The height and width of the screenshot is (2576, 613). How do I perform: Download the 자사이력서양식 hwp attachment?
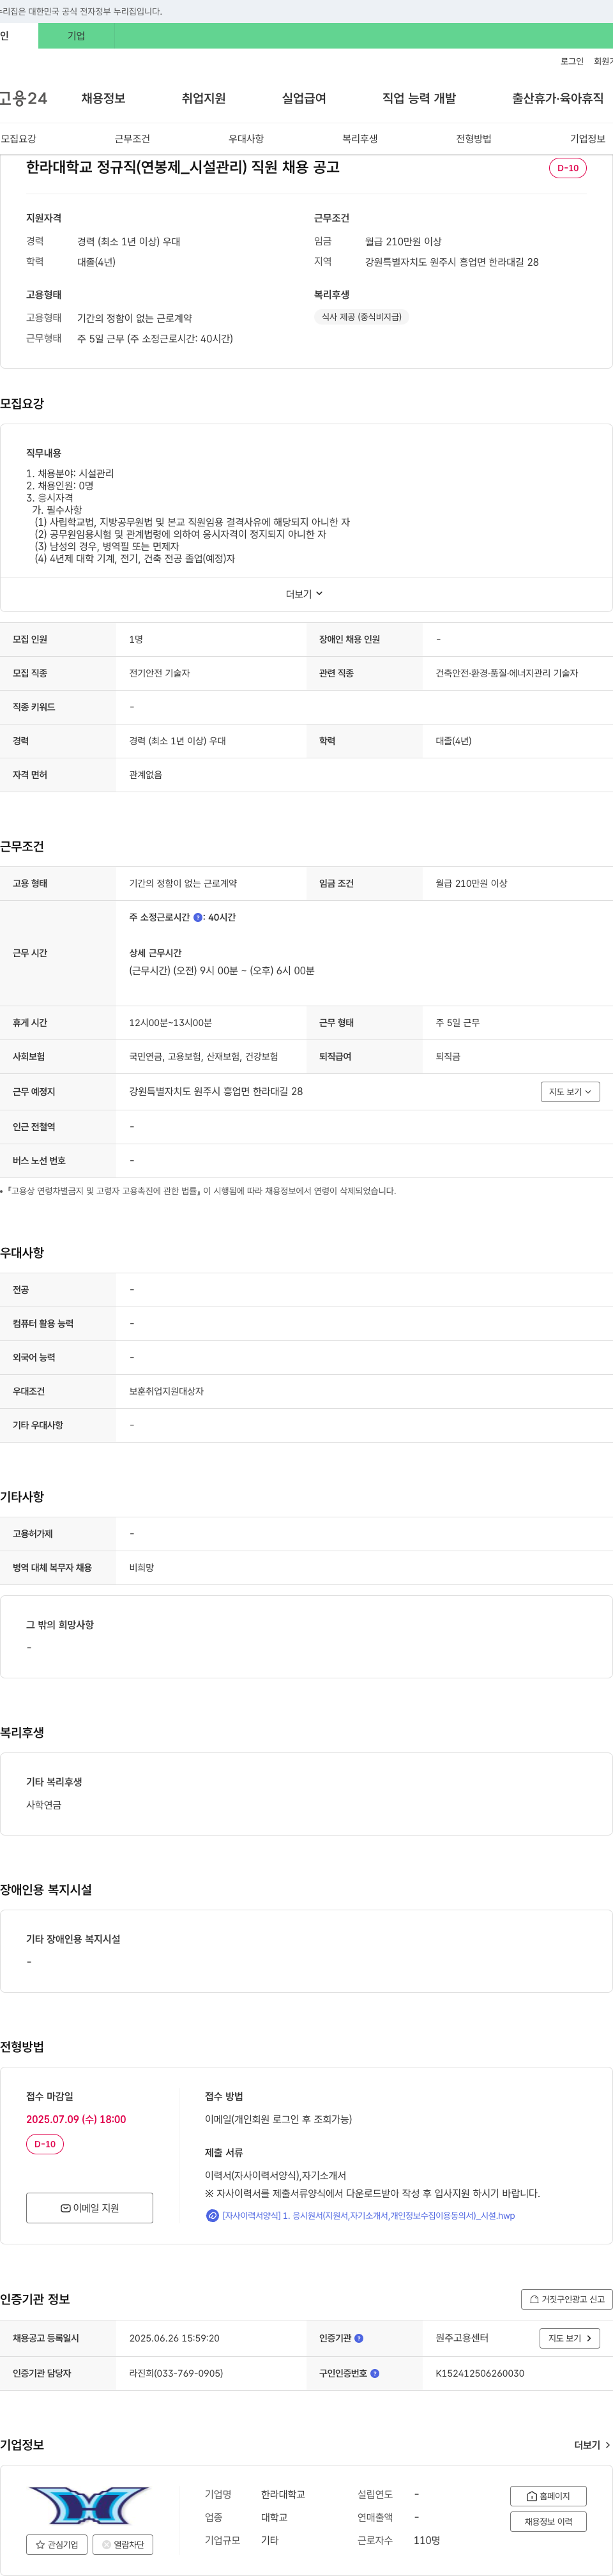[x=368, y=2215]
